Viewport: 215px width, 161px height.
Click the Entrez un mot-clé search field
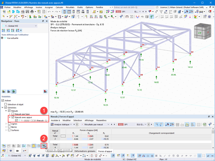tap(134, 7)
